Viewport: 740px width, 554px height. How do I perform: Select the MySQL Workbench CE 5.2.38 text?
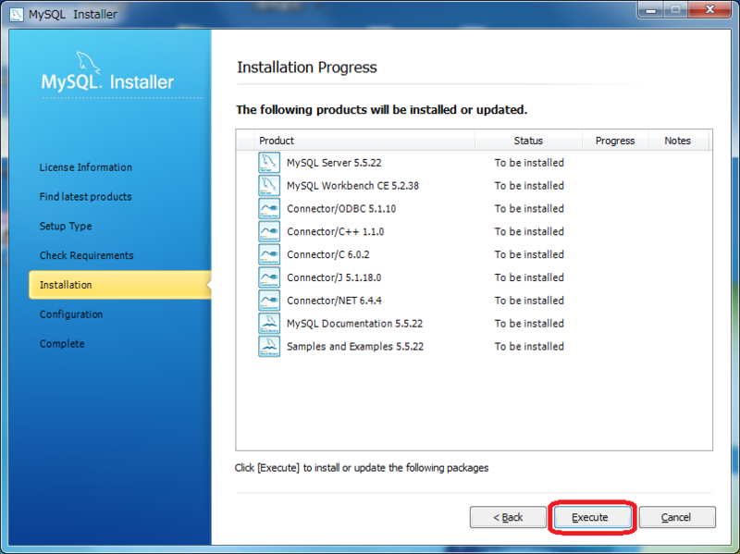pos(352,186)
